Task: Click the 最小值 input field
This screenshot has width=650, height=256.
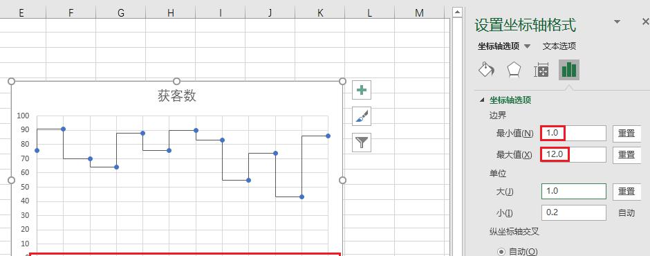Action: pyautogui.click(x=574, y=133)
